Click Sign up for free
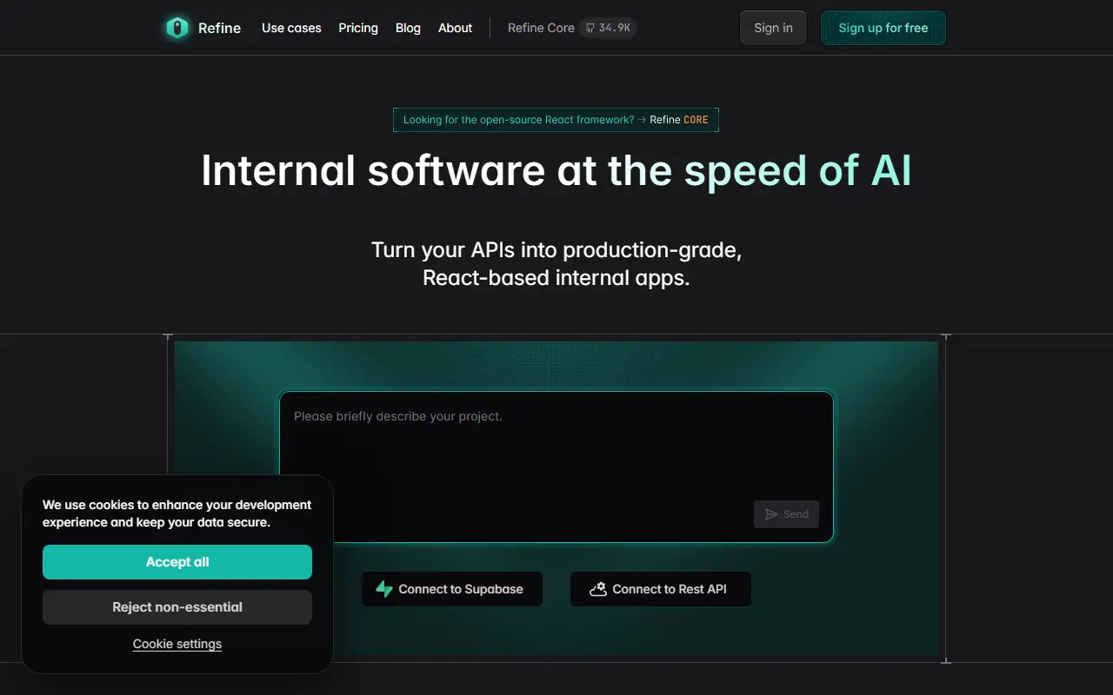This screenshot has width=1113, height=695. (x=883, y=28)
